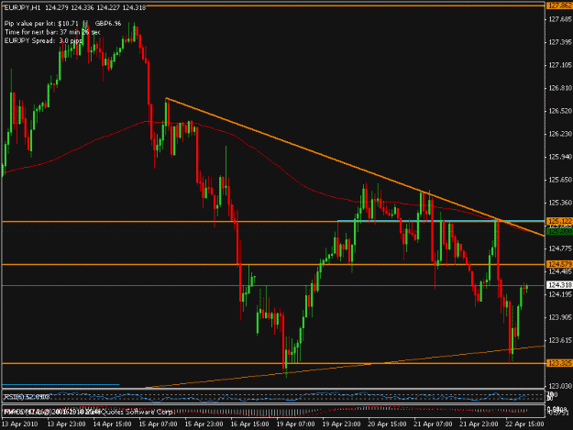Image resolution: width=573 pixels, height=430 pixels.
Task: Click the 127.395 price axis label
Action: (x=560, y=42)
